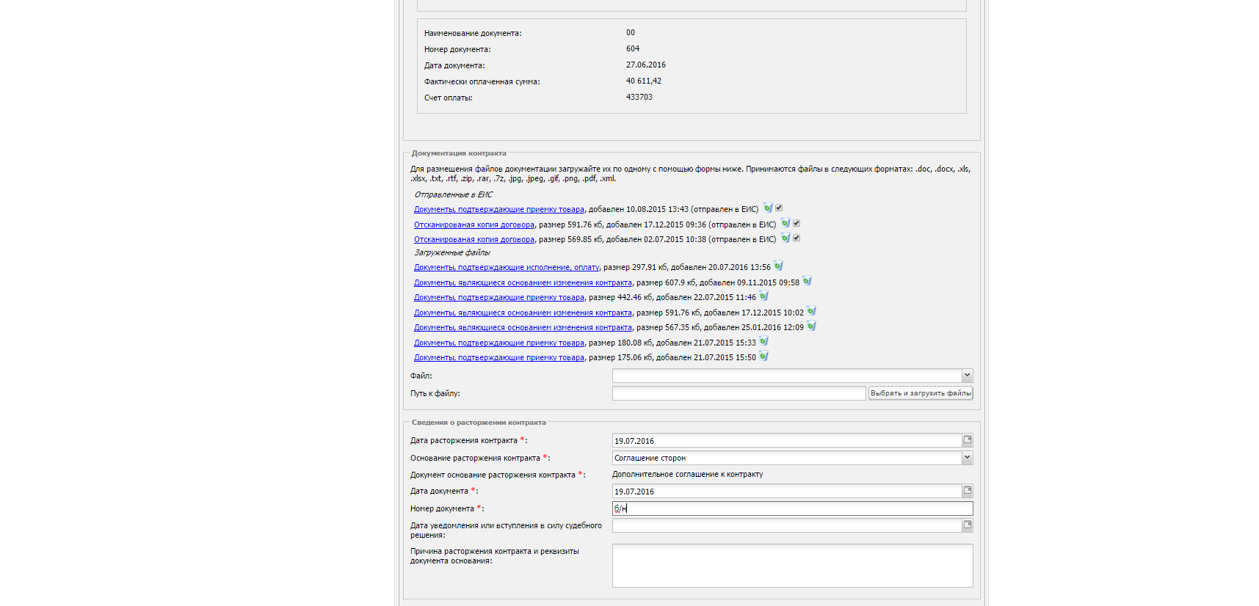Image resolution: width=1259 pixels, height=606 pixels.
Task: Delete the 297.91 кб payment documents file
Action: (778, 266)
